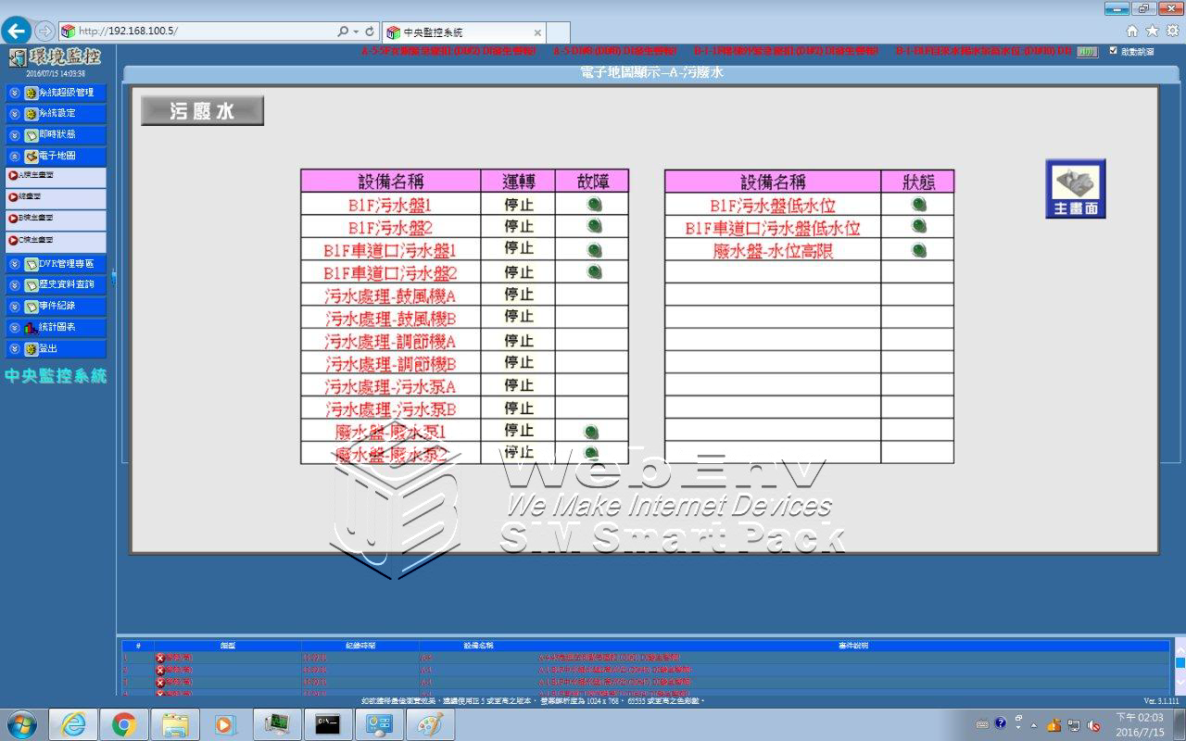
Task: Click the search magnifier in address bar
Action: [x=343, y=31]
